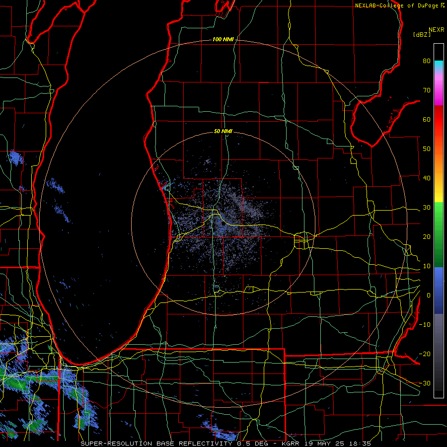
Task: Click the -30 value on the dBZ scale
Action: [425, 383]
